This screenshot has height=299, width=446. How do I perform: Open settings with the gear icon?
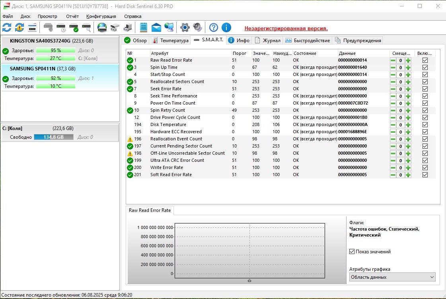(185, 27)
